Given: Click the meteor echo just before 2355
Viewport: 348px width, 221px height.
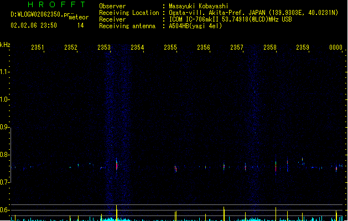Looking at the screenshot, I should pos(175,169).
